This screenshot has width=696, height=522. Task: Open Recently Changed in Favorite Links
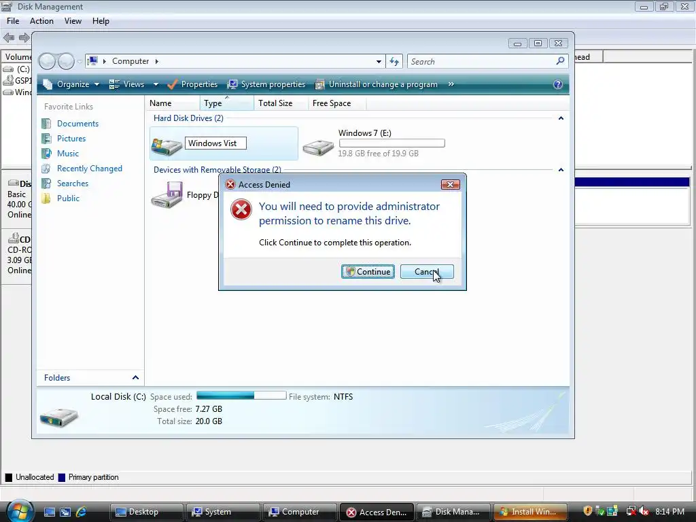pyautogui.click(x=89, y=169)
